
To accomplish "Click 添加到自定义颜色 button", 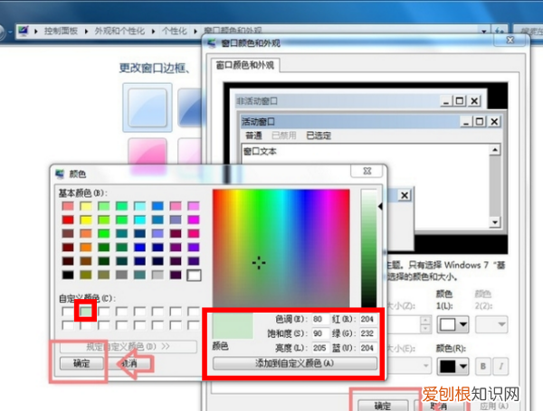I will (295, 363).
